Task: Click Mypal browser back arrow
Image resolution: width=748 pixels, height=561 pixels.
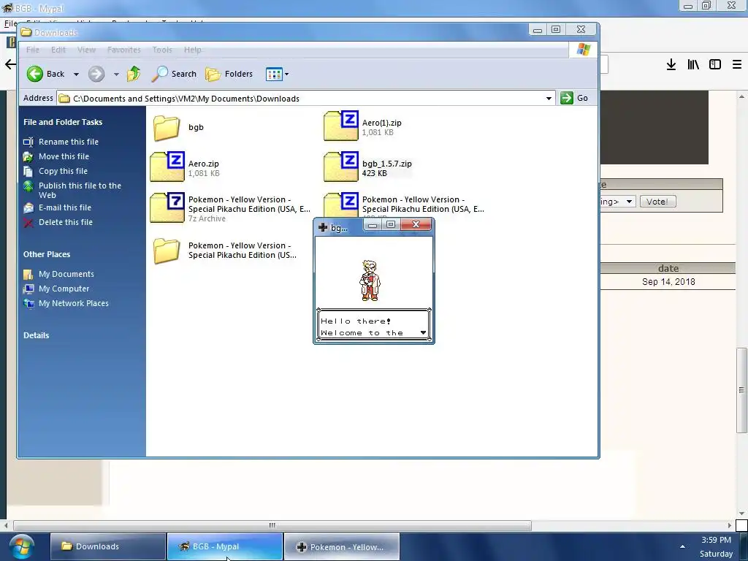Action: [10, 64]
